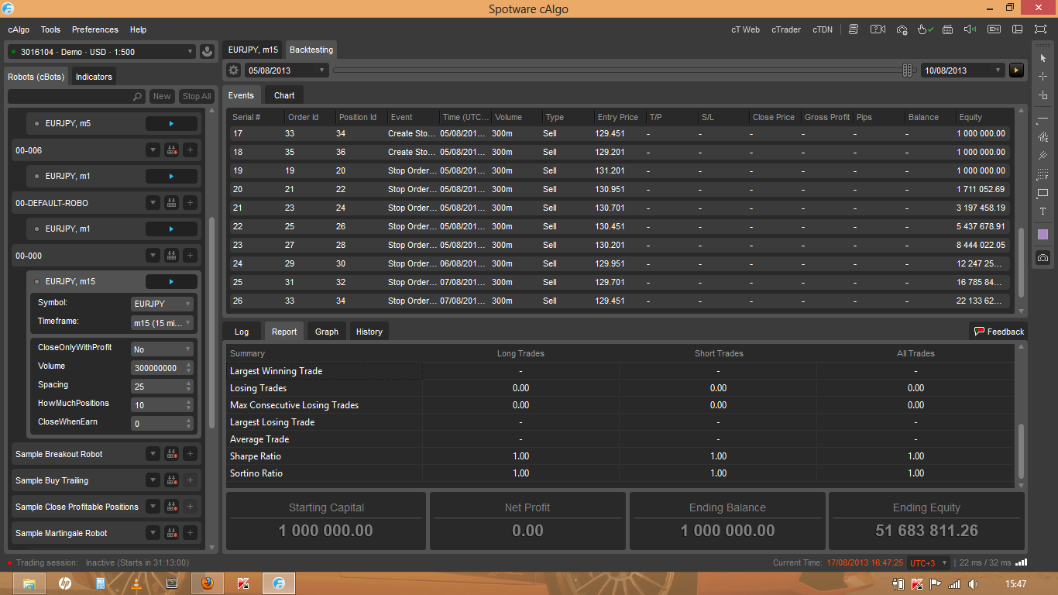Screen dimensions: 1058x595
Task: Open the journal scroll icon in top toolbar
Action: click(854, 29)
